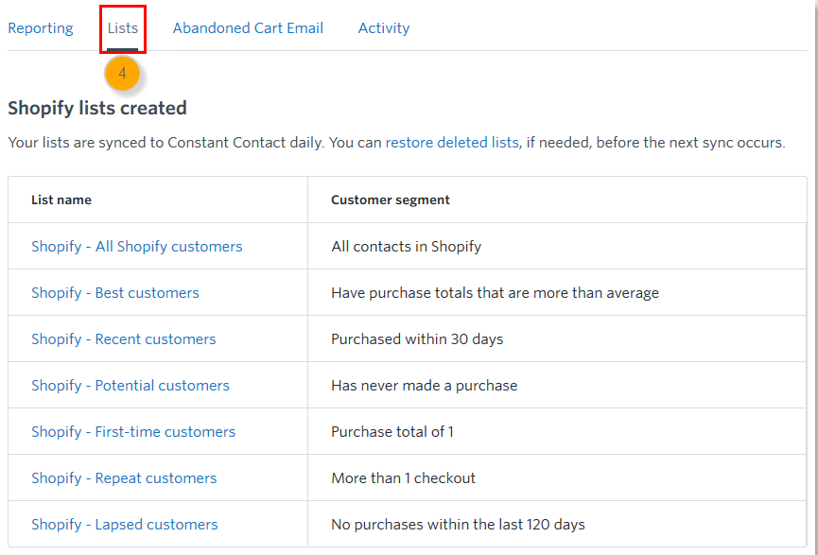This screenshot has width=818, height=555.
Task: Click the Shopify lists created heading
Action: pos(96,108)
